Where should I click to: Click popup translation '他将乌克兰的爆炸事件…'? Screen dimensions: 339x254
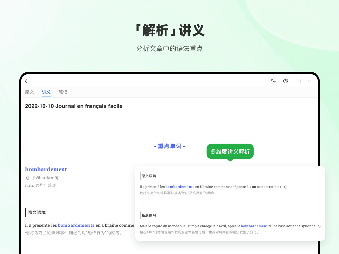pyautogui.click(x=178, y=193)
